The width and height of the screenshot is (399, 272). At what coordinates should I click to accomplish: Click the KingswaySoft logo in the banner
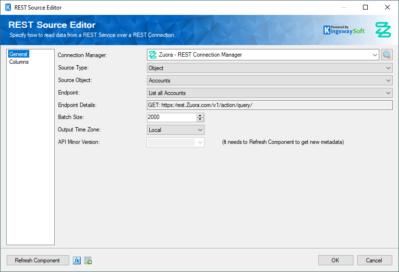click(344, 30)
